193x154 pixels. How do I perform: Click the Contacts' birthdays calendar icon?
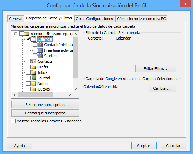[40, 45]
